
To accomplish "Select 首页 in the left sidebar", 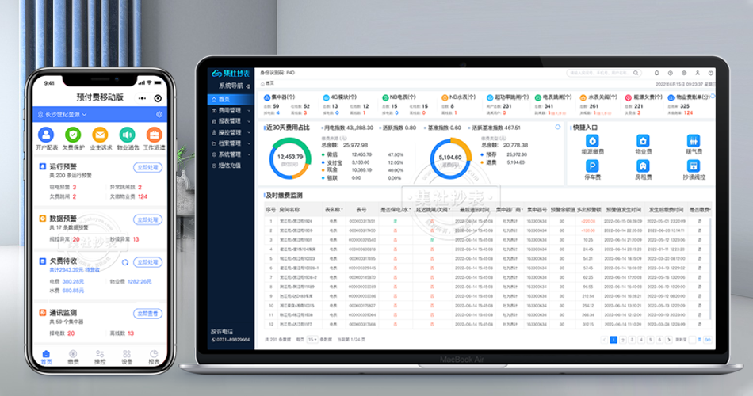I will 226,99.
